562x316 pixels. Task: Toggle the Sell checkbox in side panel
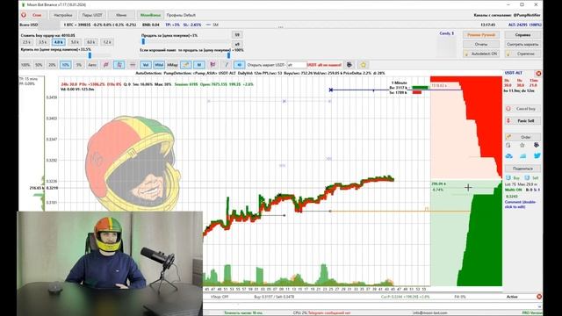click(x=527, y=177)
